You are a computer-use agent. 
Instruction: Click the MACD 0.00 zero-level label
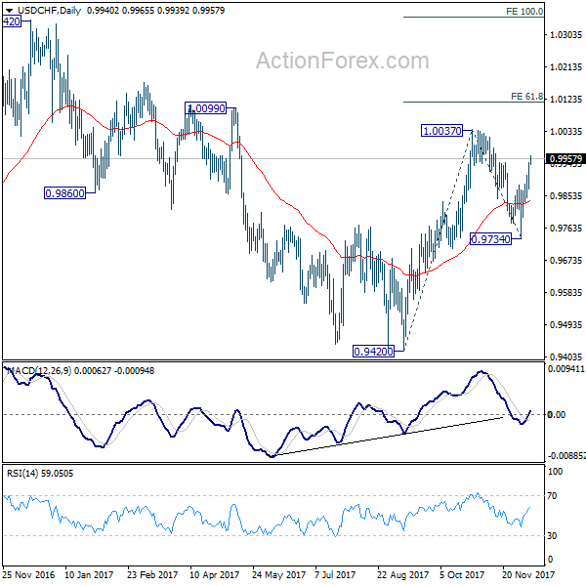556,414
